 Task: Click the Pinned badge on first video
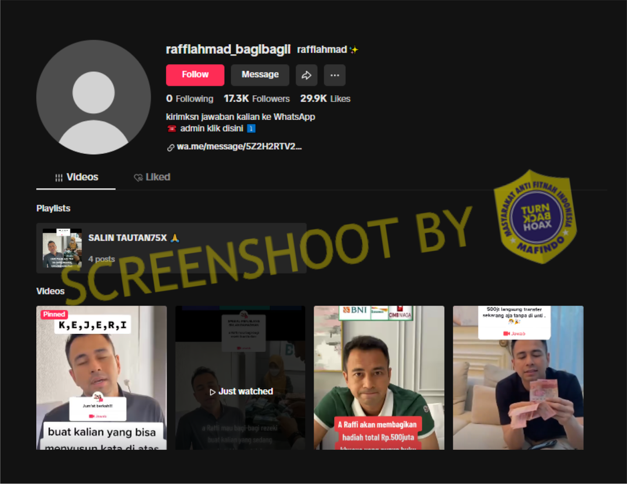point(54,314)
